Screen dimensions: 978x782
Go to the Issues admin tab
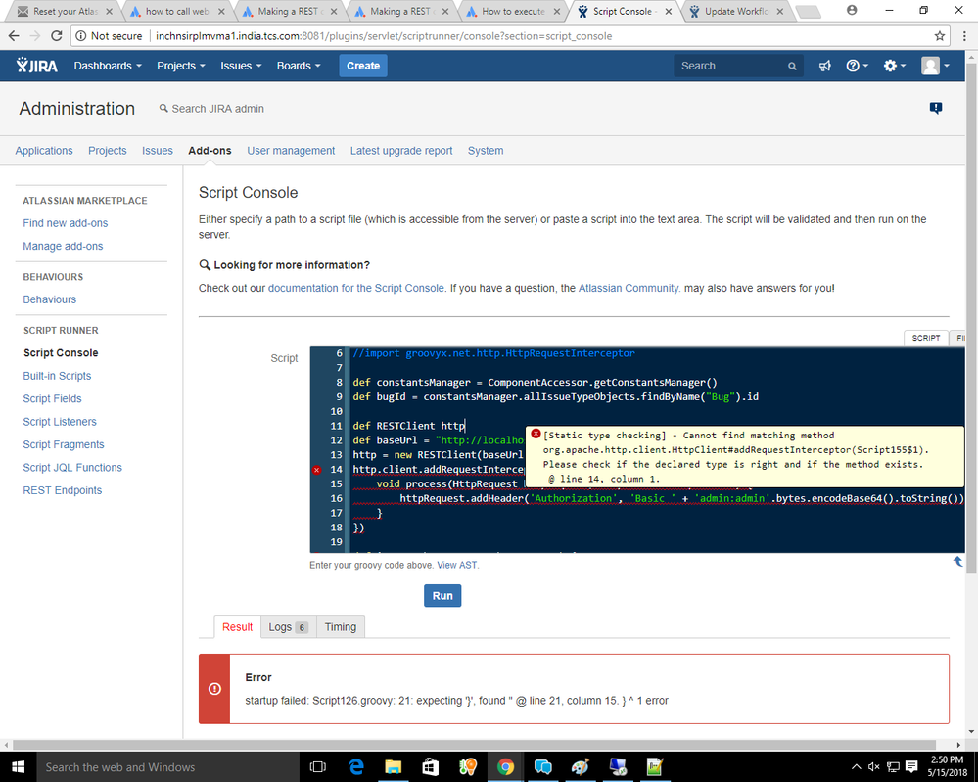158,151
